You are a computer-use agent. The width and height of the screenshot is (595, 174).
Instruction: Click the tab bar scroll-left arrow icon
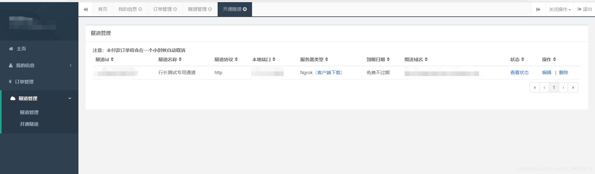coord(86,9)
